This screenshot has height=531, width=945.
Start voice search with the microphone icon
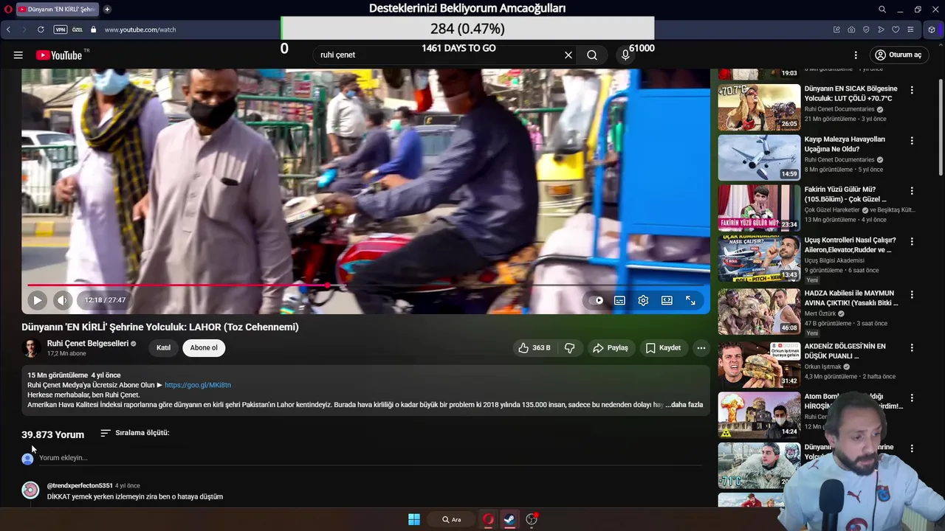625,55
